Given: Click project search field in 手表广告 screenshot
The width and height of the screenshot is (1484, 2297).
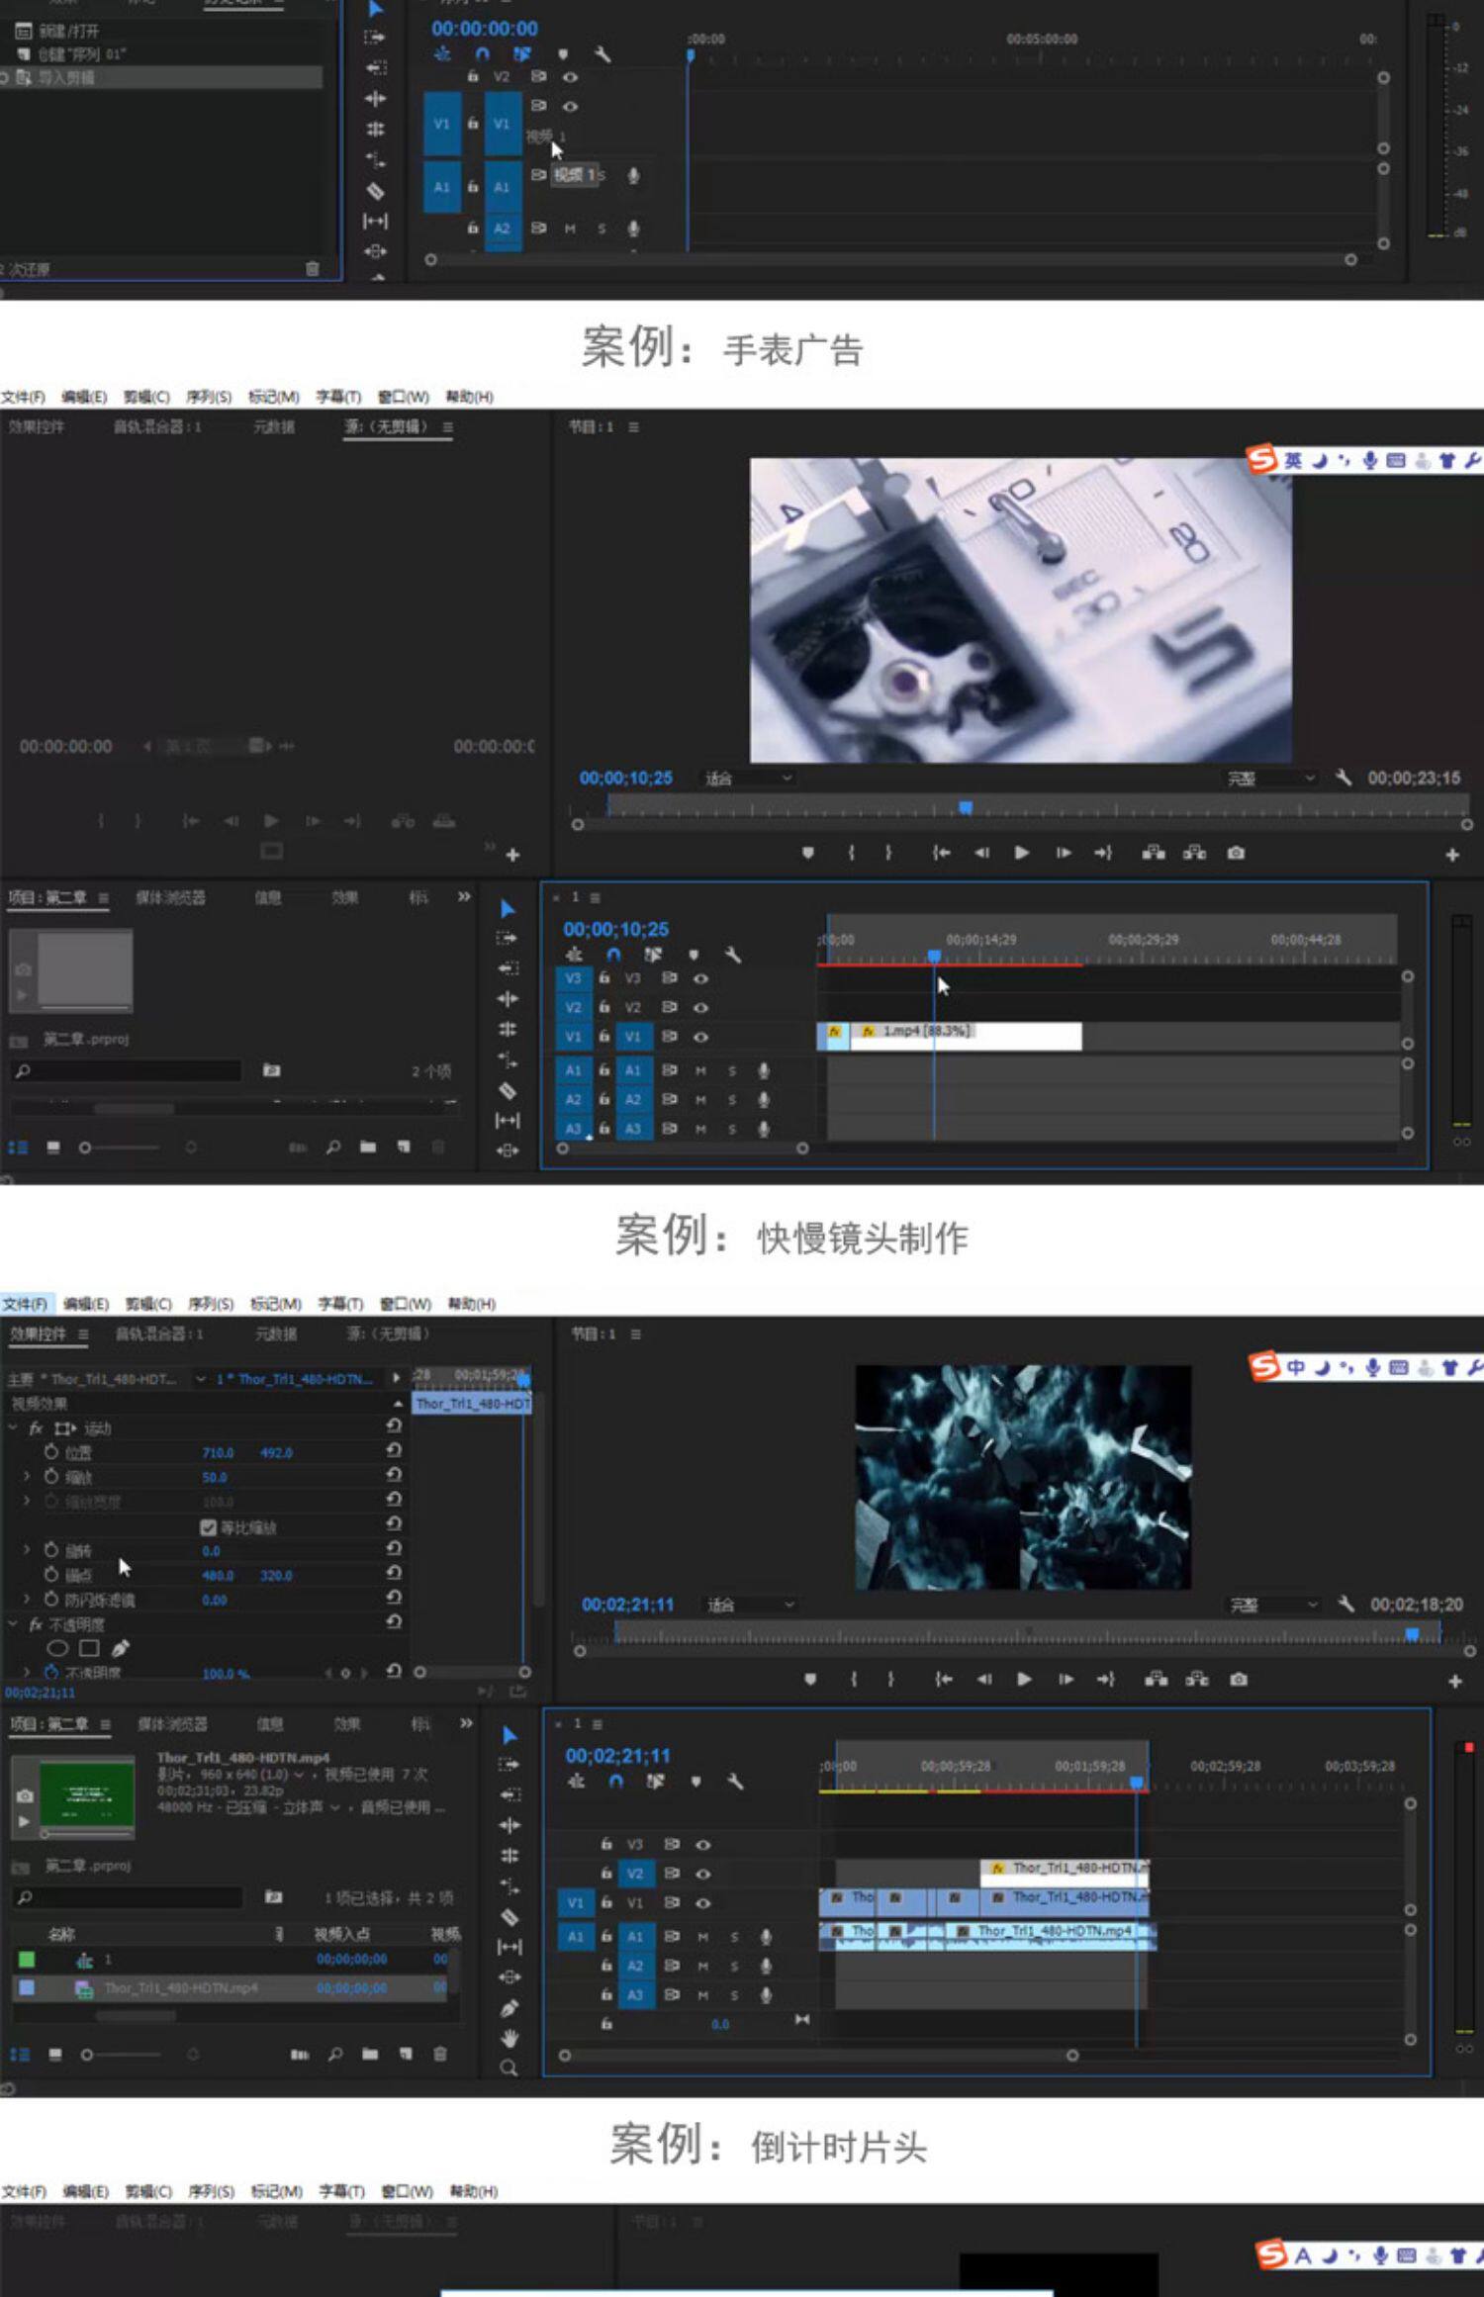Looking at the screenshot, I should pos(126,1070).
